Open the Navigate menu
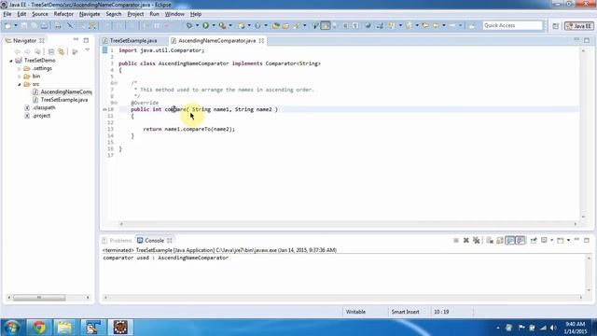The height and width of the screenshot is (336, 597). coord(90,14)
